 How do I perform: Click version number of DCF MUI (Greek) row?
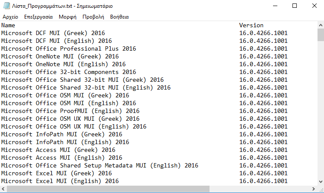pos(263,33)
